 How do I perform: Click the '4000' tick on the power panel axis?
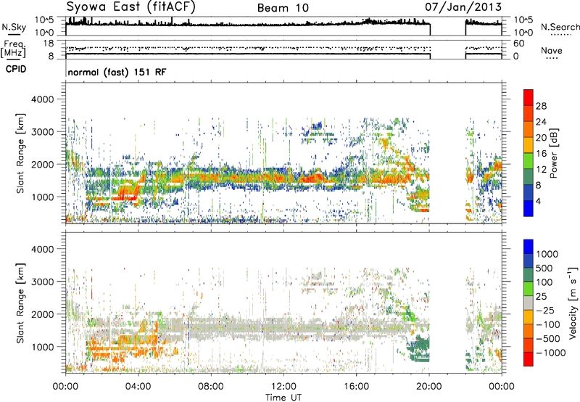pos(42,99)
